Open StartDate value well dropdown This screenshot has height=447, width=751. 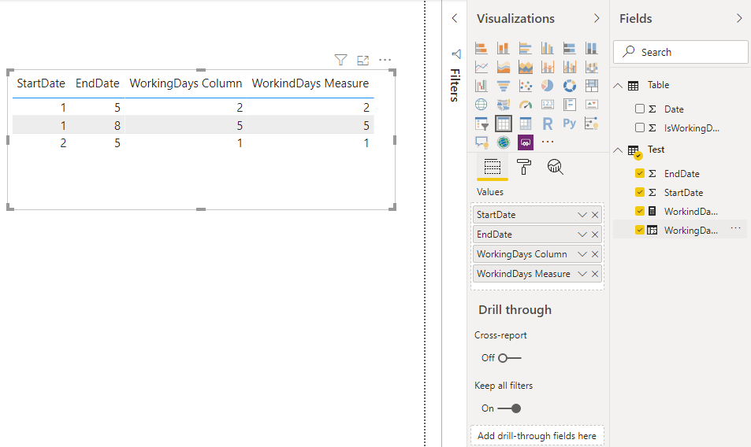click(582, 215)
